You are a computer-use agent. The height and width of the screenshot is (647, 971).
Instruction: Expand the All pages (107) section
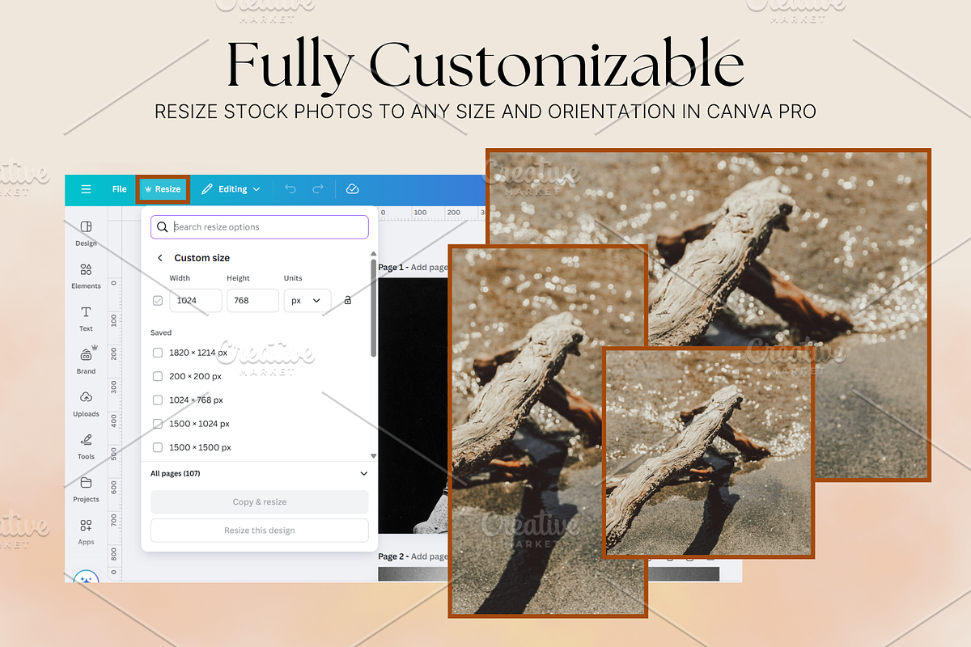point(260,473)
